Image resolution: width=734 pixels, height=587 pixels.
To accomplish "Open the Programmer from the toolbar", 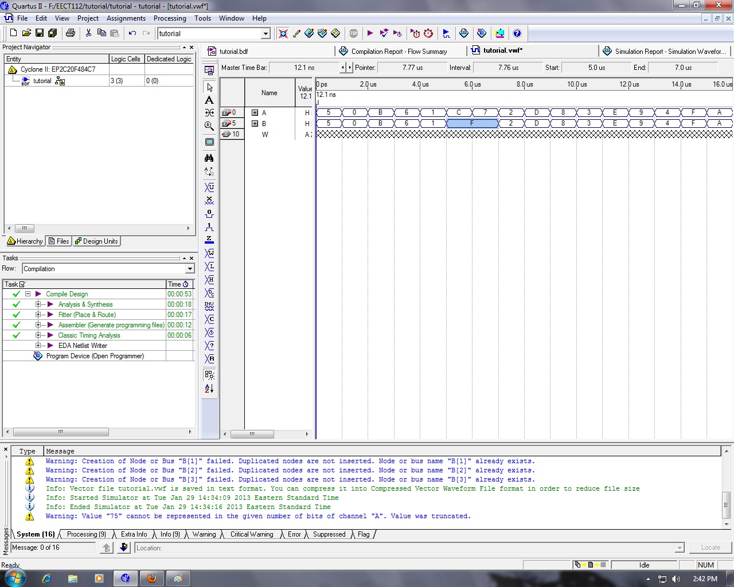I will coord(499,33).
